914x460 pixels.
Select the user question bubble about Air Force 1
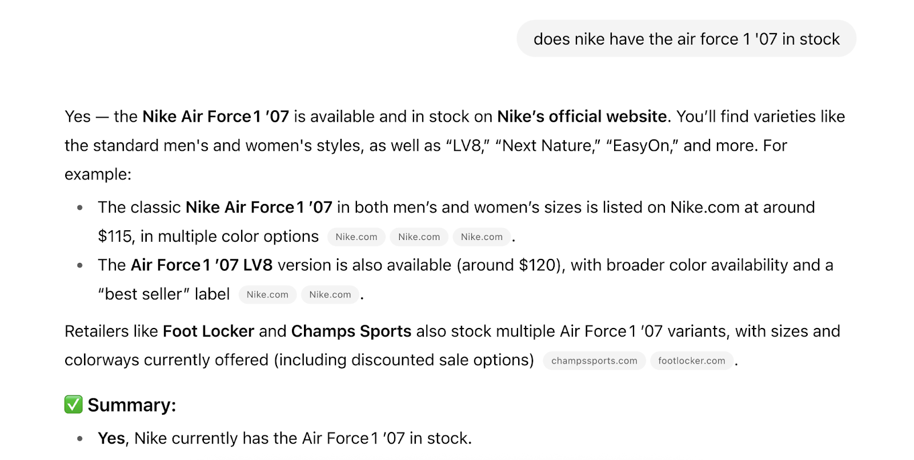tap(686, 38)
